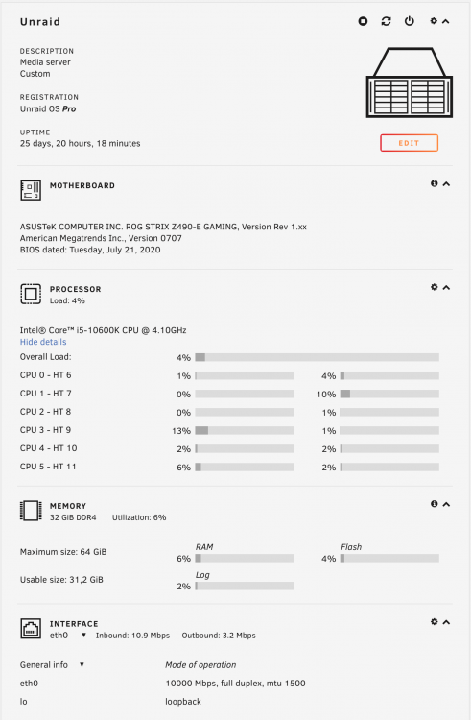This screenshot has height=720, width=471.
Task: Shut down server using the power icon
Action: pos(409,21)
